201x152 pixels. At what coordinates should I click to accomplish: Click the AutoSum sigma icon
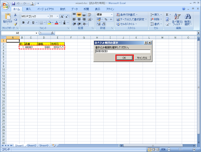pos(167,15)
